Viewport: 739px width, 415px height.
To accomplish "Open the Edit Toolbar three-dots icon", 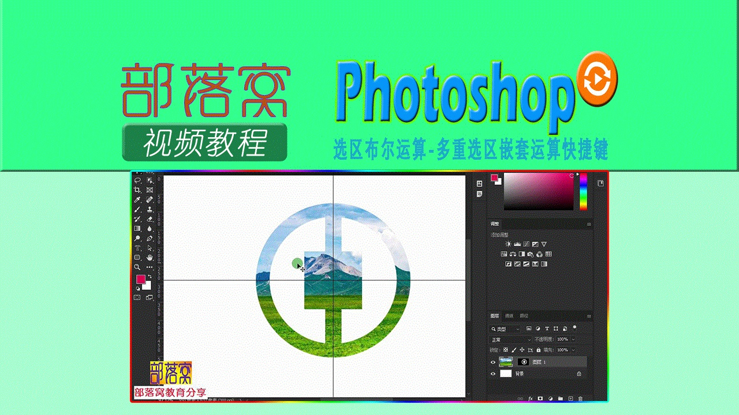I will 150,267.
